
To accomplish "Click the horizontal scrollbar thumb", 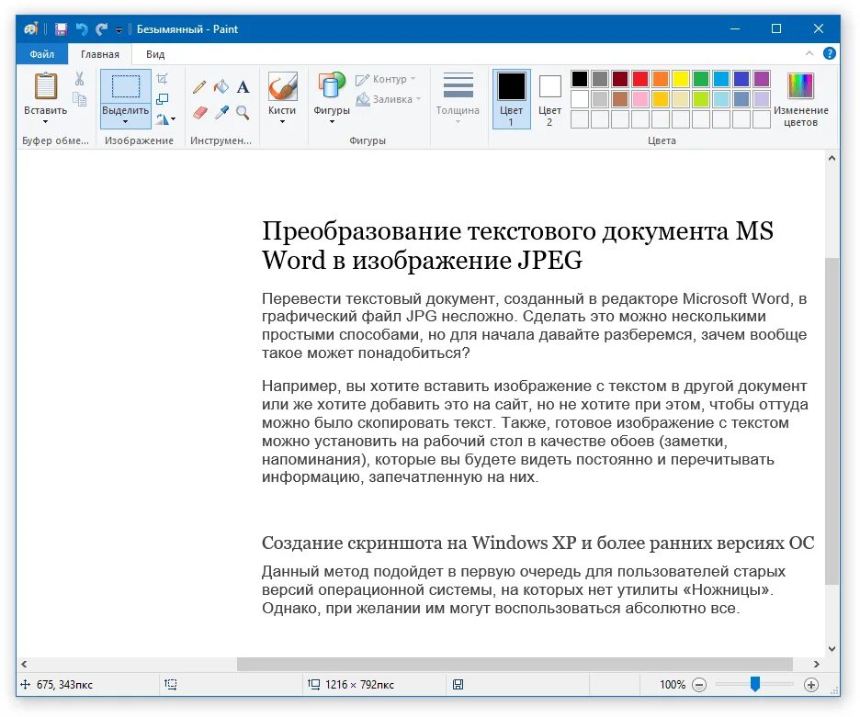I will pos(515,664).
